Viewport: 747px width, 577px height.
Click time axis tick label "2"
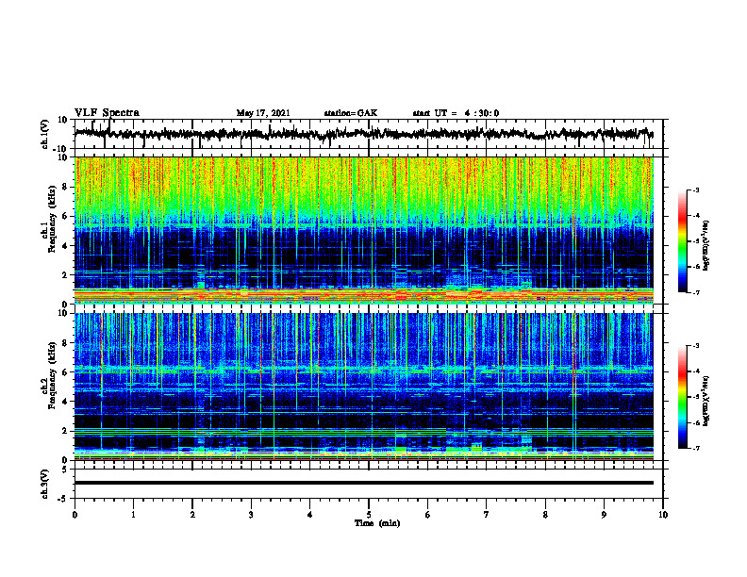192,514
